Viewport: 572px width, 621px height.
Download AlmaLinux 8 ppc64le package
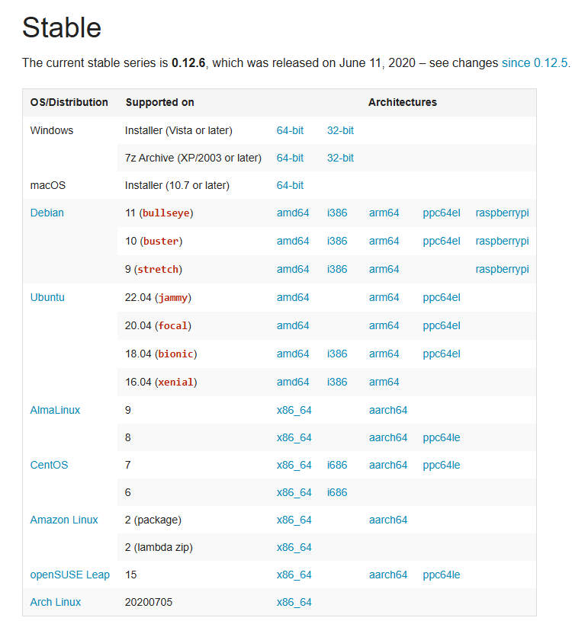pos(441,437)
